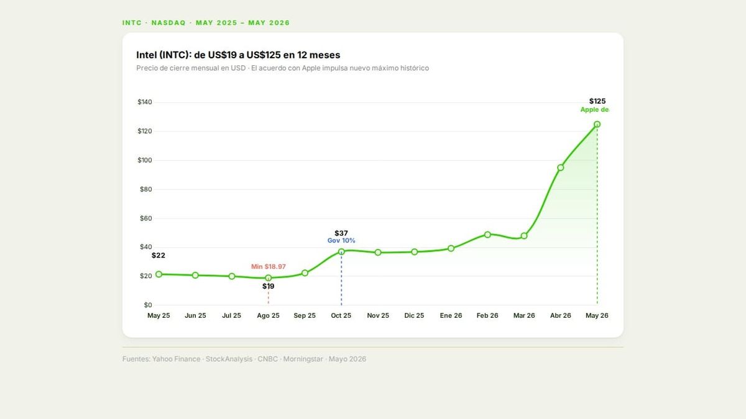This screenshot has width=746, height=419.
Task: Click the May 26 peak data point
Action: 597,124
